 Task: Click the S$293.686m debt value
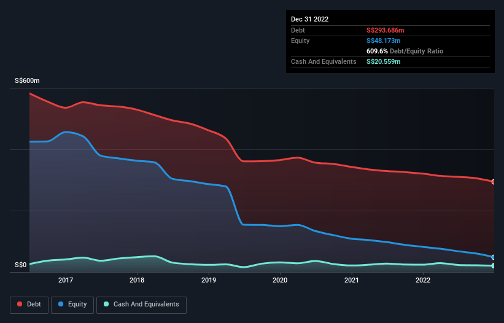click(x=385, y=30)
